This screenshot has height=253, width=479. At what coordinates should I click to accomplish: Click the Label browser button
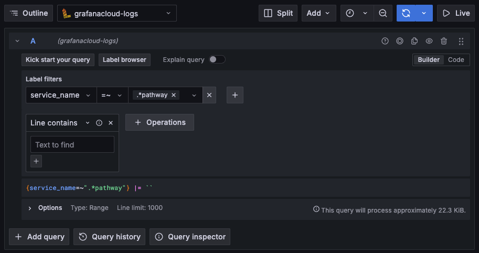pos(124,59)
